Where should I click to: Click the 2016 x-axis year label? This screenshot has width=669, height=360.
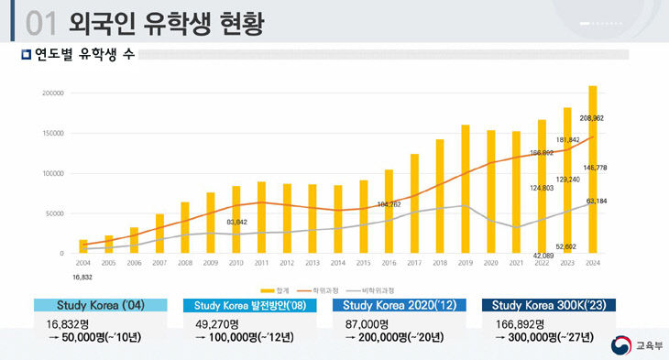pos(389,263)
